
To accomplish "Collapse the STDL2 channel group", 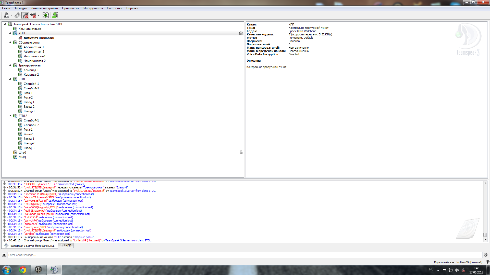I will [10, 116].
